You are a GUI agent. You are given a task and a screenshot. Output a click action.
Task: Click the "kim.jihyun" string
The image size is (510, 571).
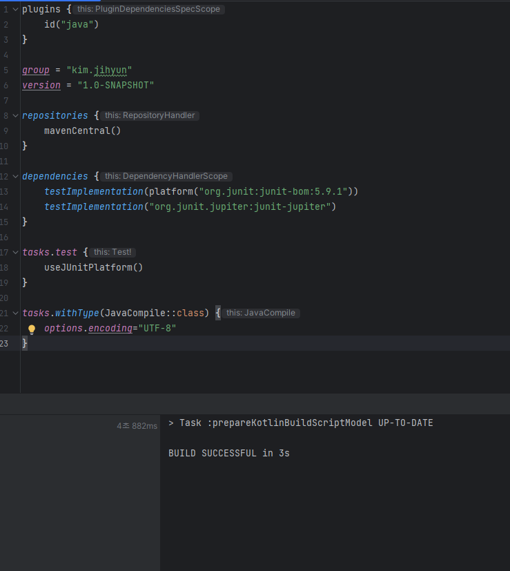tap(99, 70)
